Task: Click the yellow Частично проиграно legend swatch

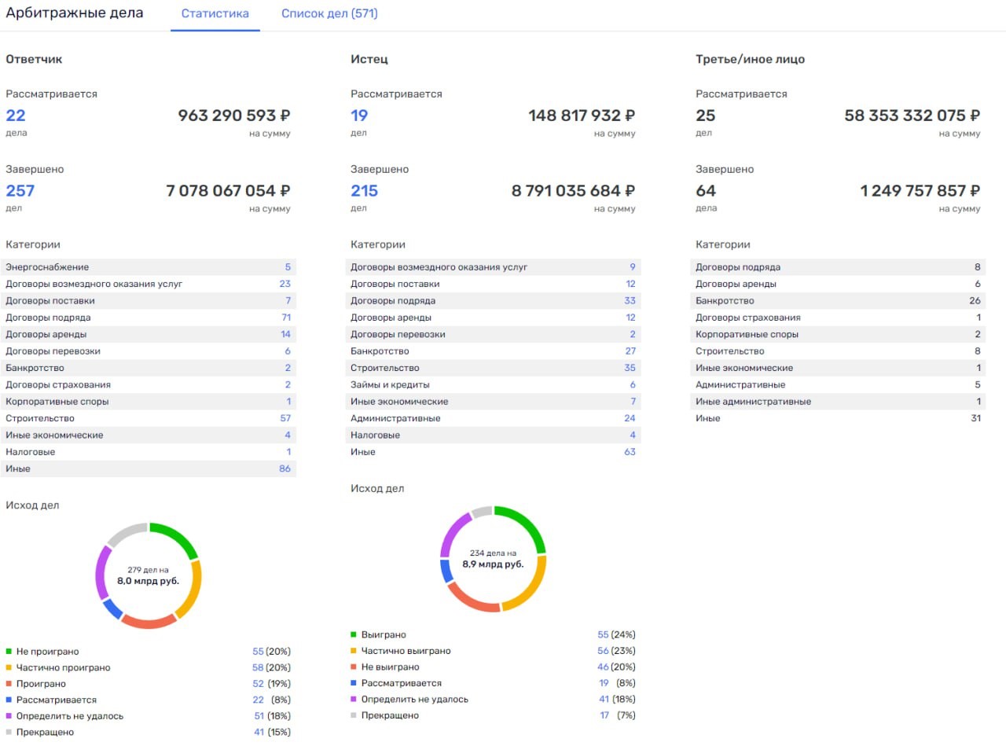Action: [x=9, y=667]
